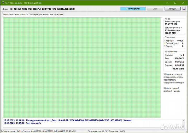The width and height of the screenshot is (188, 133).
Task: Click the green disk surface map
Action: (x=82, y=67)
